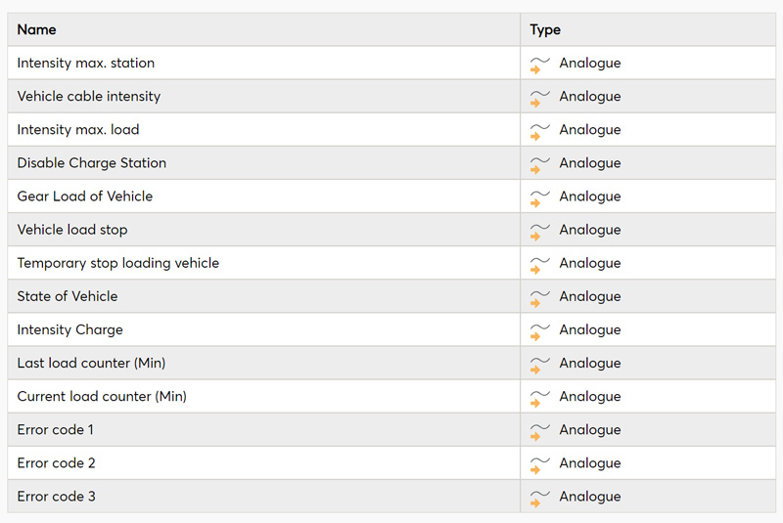Click the Vehicle load stop entry
Screen dimensions: 783x523
tap(72, 230)
